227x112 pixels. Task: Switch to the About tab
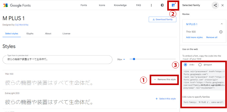[48, 33]
